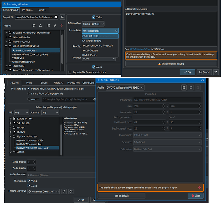Viewport: 221px width, 203px height.
Task: Switch to the Job Queue tab
Action: coord(27,10)
